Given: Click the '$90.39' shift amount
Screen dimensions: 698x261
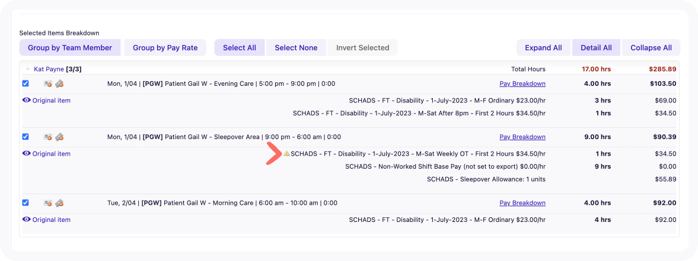Looking at the screenshot, I should point(665,137).
